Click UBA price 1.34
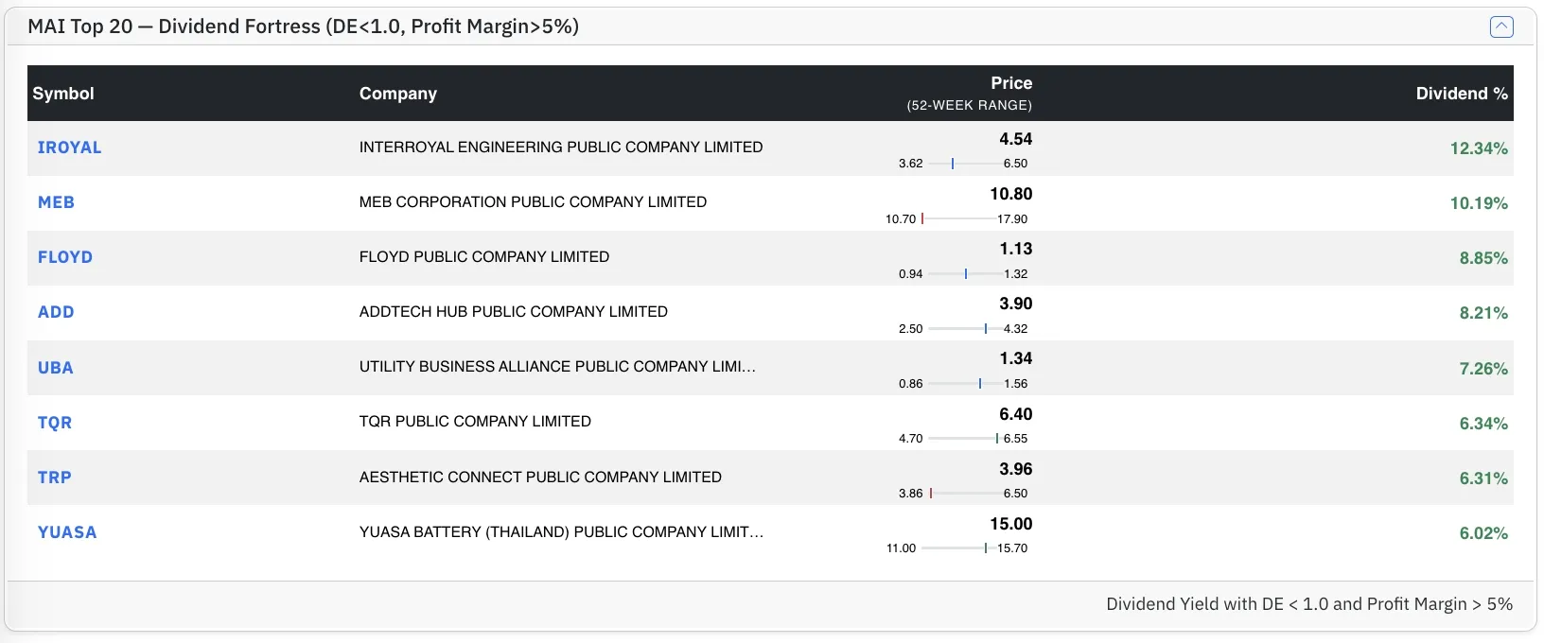The width and height of the screenshot is (1544, 643). point(1015,358)
